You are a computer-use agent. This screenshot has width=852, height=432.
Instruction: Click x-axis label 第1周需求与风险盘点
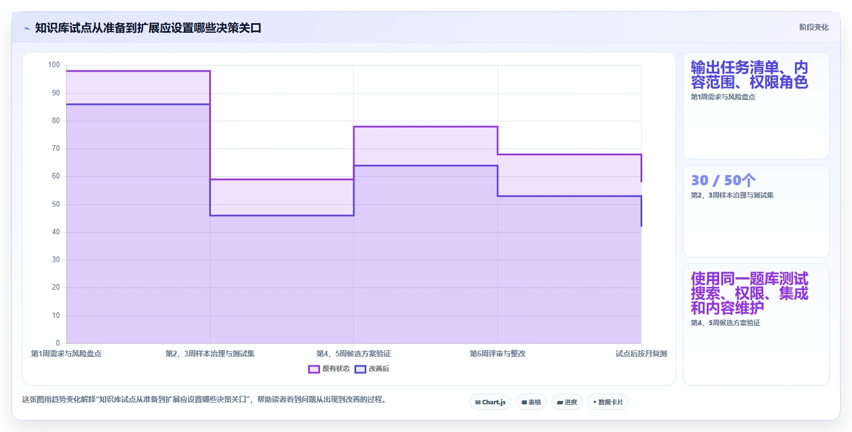66,354
